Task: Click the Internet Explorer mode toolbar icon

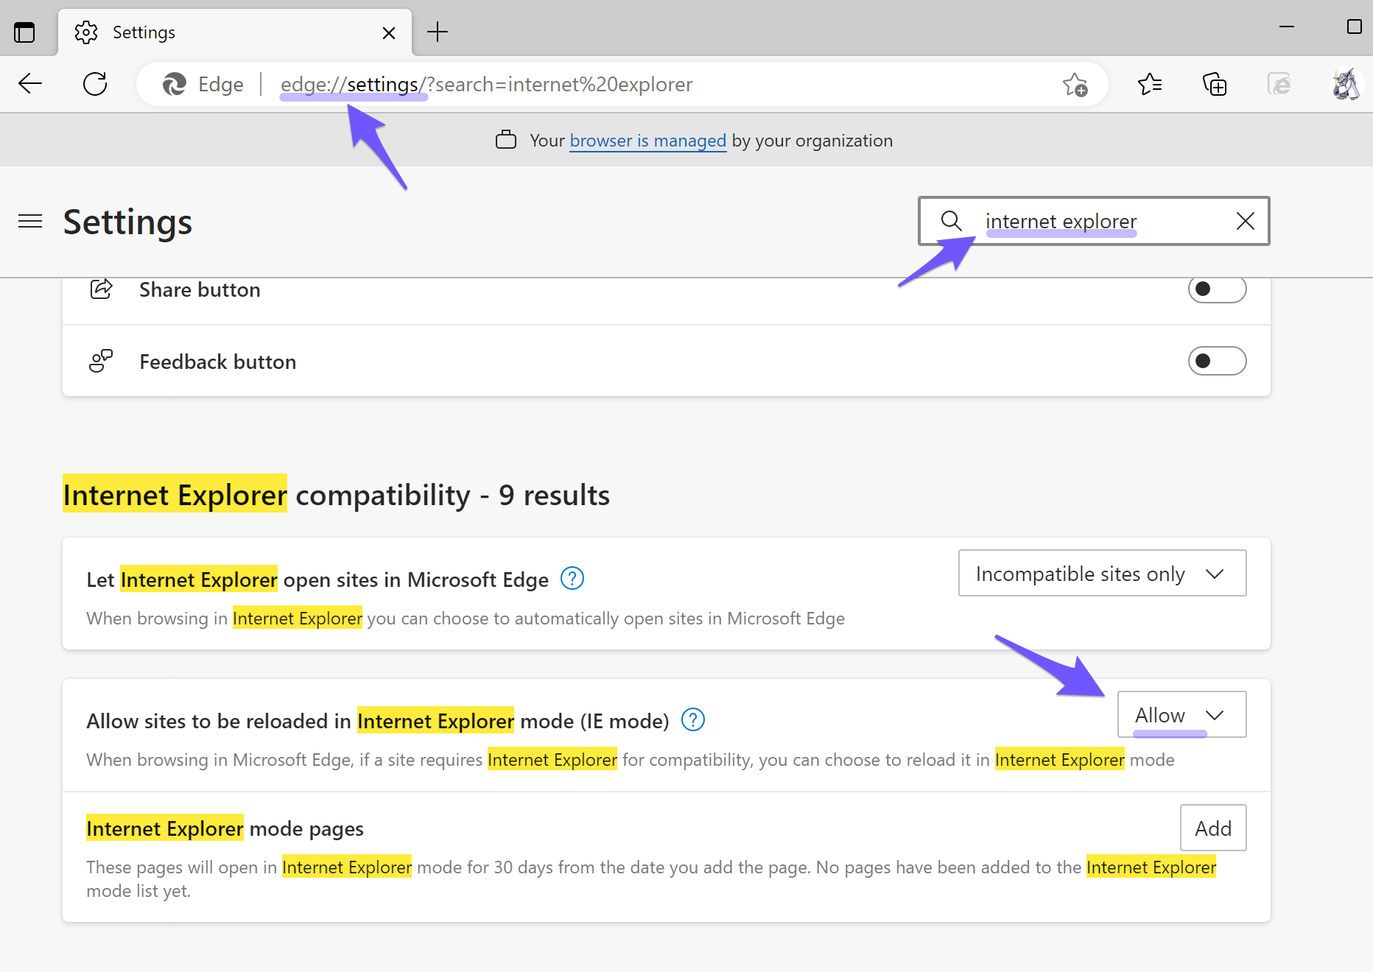Action: tap(1279, 85)
